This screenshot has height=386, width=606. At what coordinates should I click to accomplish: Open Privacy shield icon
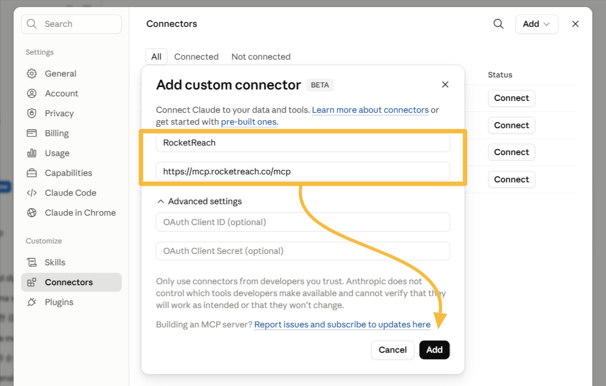[x=32, y=113]
